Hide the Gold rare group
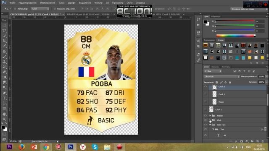Image resolution: width=269 pixels, height=151 pixels. [206, 125]
